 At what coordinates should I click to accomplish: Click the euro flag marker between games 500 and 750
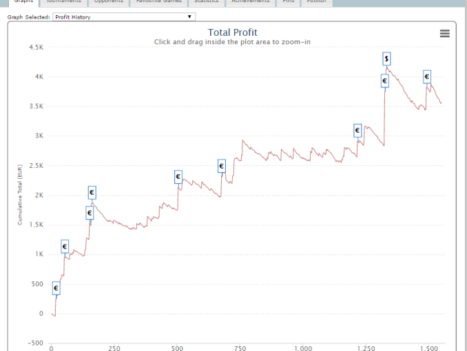click(x=221, y=166)
